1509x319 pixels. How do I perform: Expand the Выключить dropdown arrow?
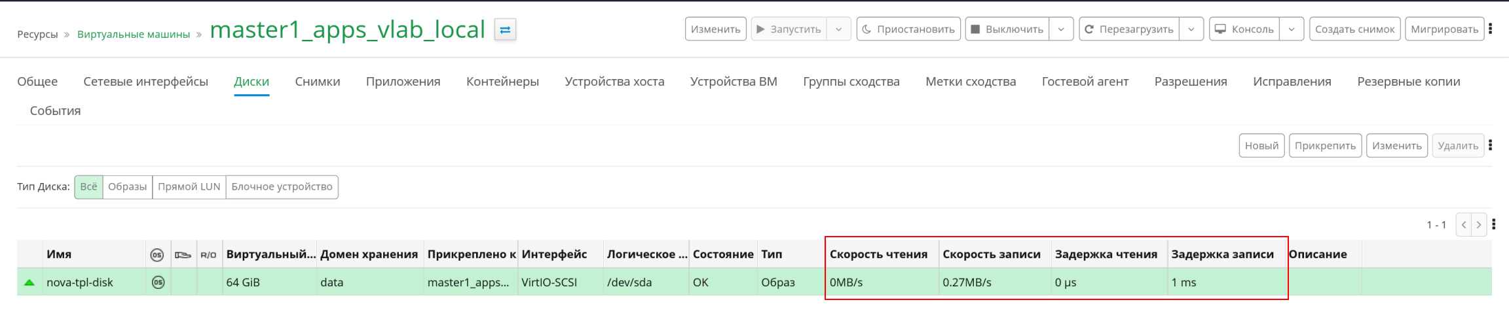click(1061, 29)
